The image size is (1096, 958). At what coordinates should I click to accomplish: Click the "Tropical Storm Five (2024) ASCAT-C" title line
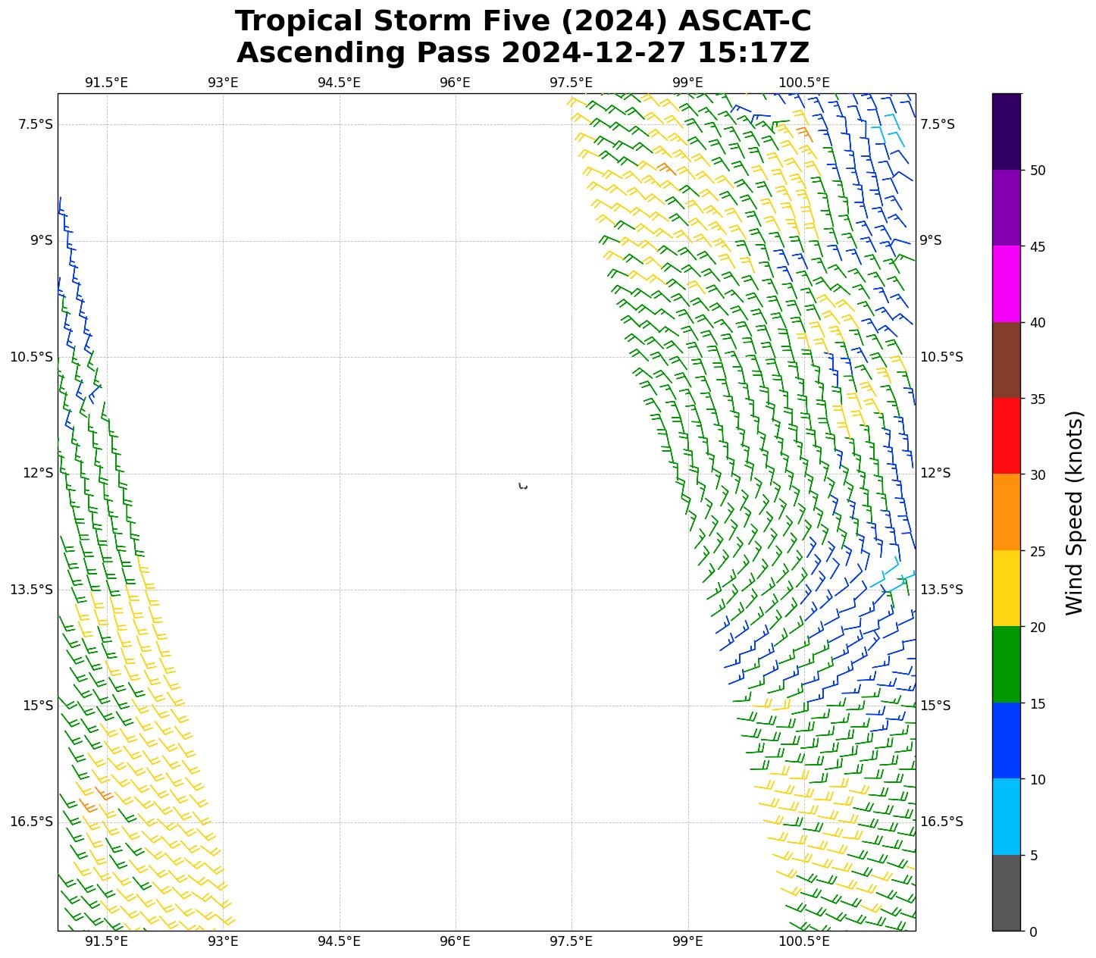coord(523,21)
